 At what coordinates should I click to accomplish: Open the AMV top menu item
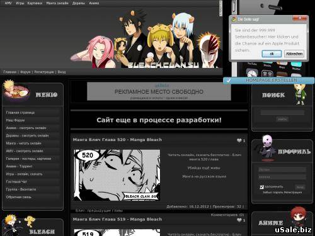click(x=8, y=3)
